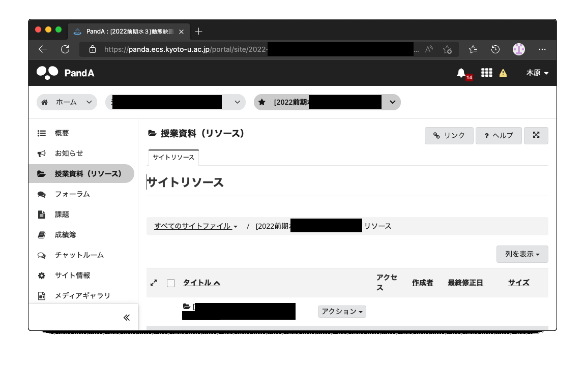
Task: Close the PandA browser tab
Action: click(181, 32)
